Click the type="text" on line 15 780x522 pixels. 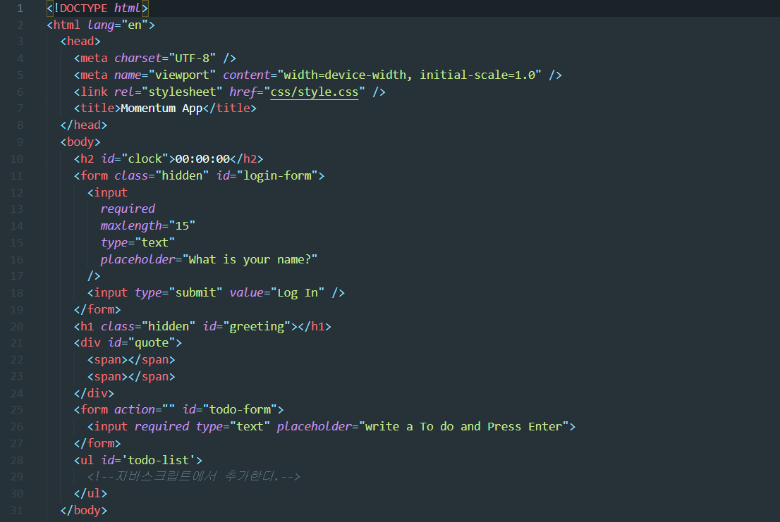(x=138, y=243)
